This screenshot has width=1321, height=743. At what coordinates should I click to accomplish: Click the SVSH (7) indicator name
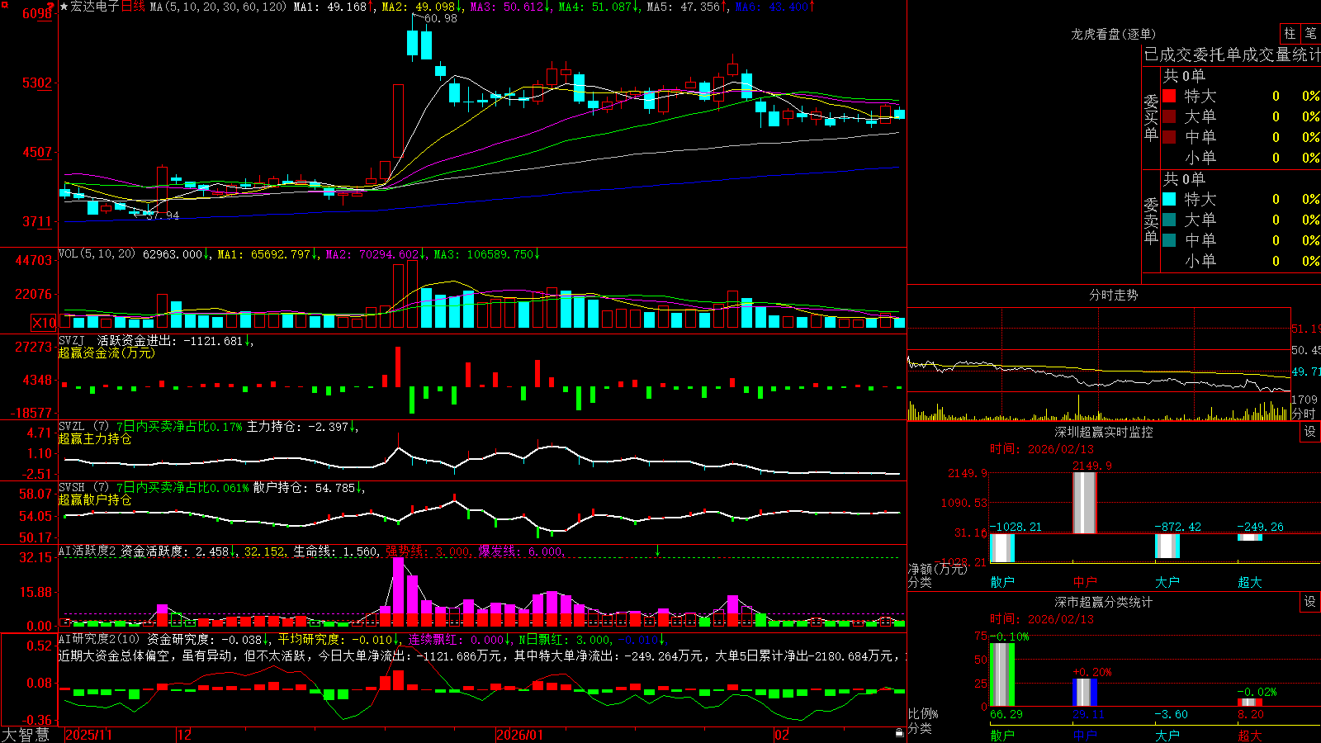83,487
